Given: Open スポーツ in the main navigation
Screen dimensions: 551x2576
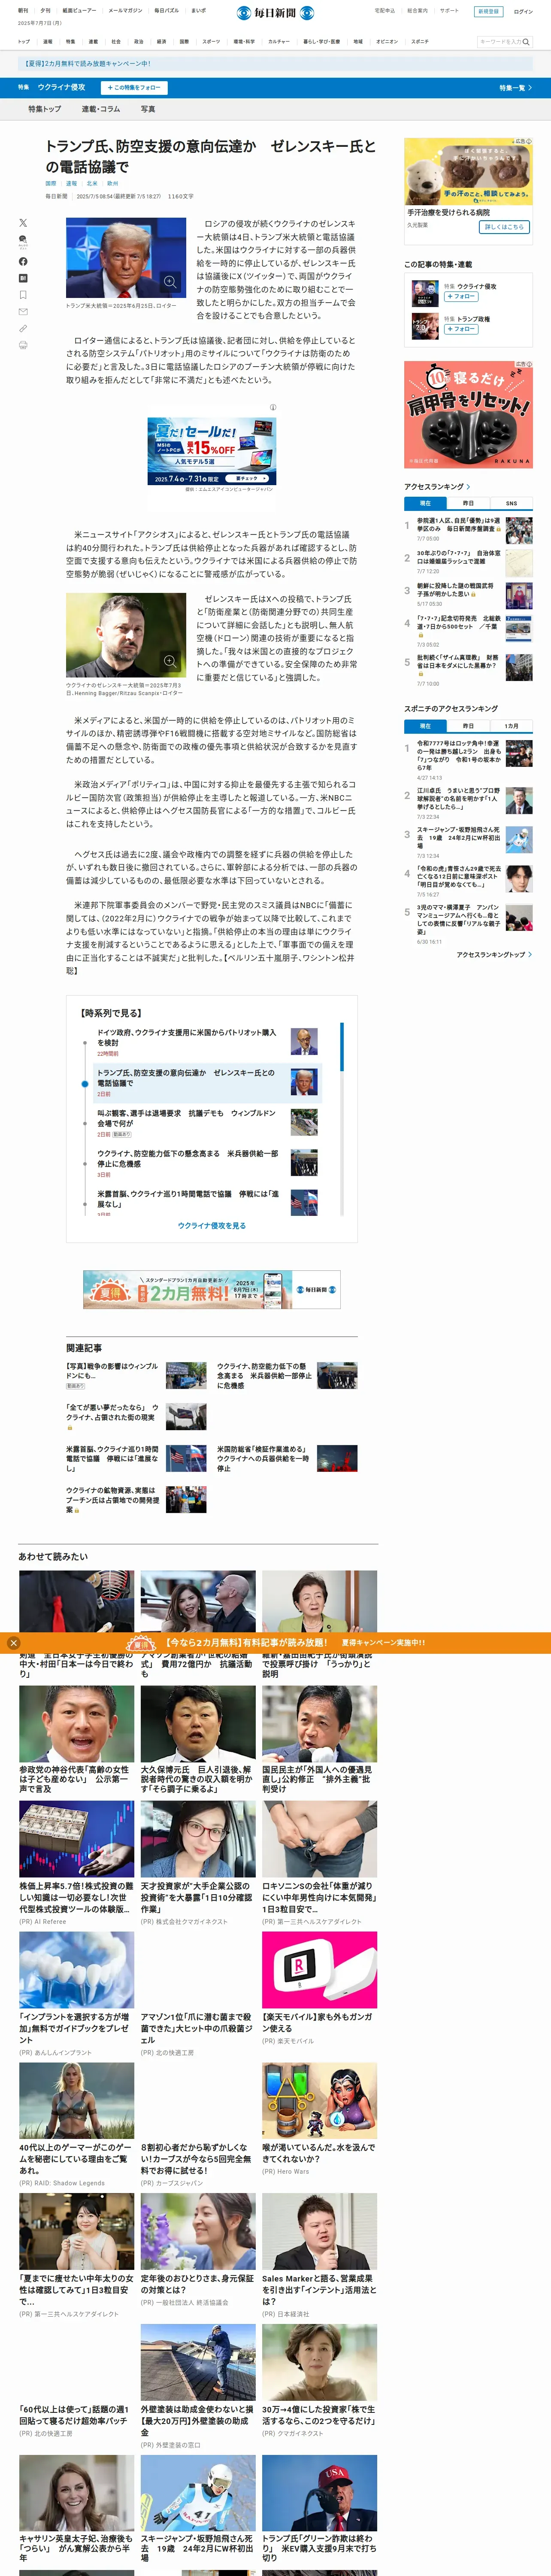Looking at the screenshot, I should (211, 42).
